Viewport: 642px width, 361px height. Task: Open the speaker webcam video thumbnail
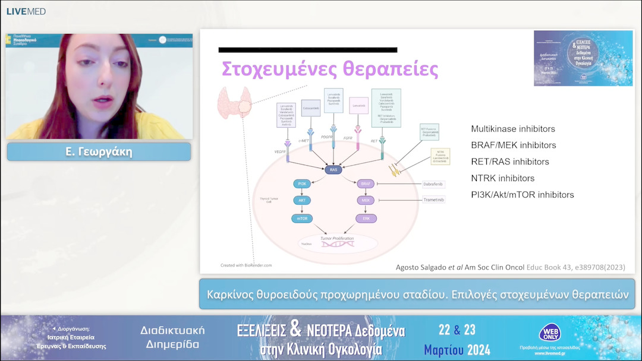coord(99,86)
